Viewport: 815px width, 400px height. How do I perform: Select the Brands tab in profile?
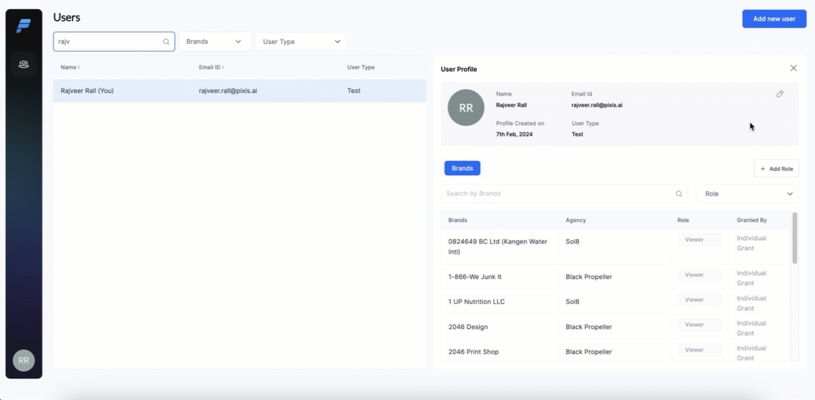[462, 168]
